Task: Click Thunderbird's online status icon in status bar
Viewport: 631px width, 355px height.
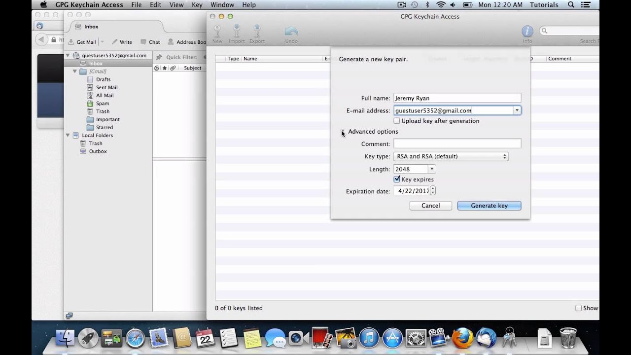Action: [x=69, y=316]
